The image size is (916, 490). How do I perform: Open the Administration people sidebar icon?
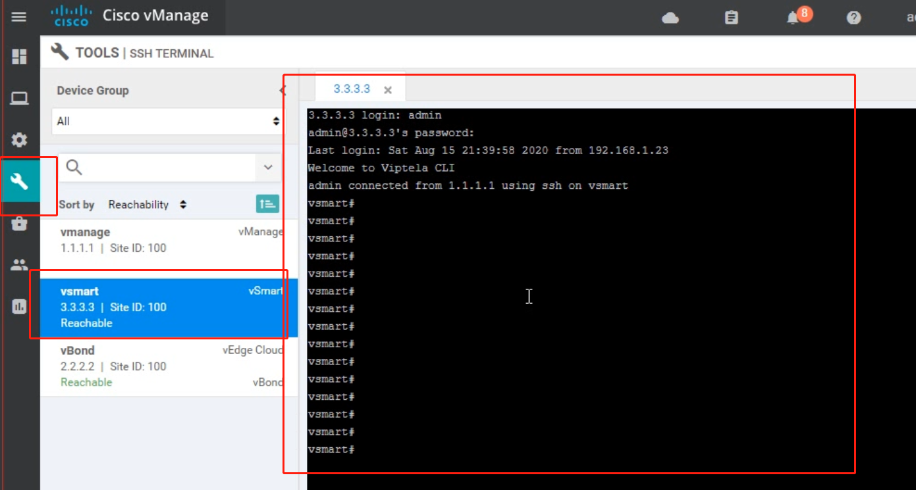19,265
